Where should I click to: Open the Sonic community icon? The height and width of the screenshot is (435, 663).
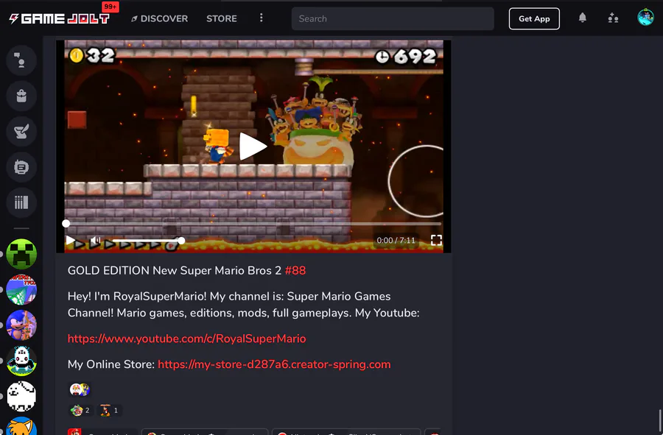21,325
